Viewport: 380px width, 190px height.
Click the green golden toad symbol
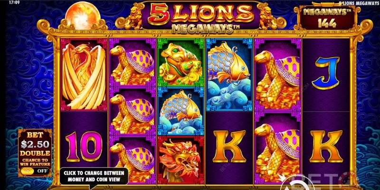pos(181,63)
